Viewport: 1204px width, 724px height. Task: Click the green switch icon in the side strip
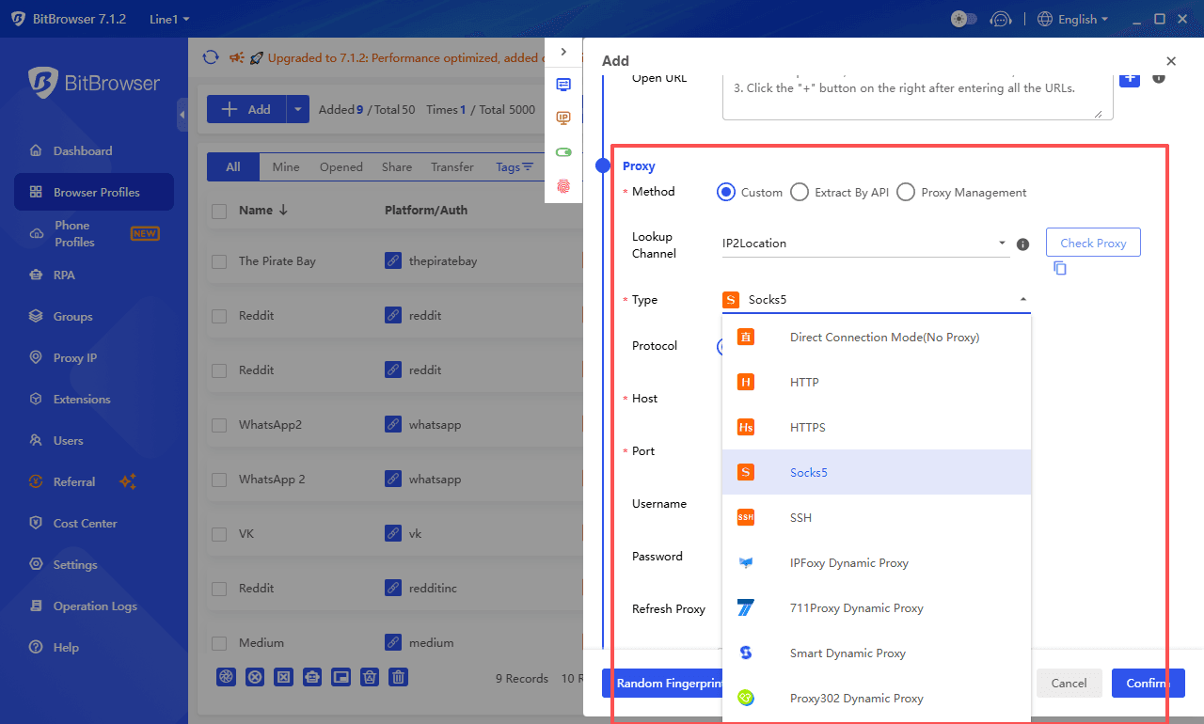[x=563, y=151]
